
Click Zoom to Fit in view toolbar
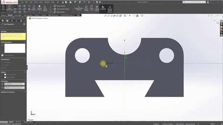tap(105, 16)
